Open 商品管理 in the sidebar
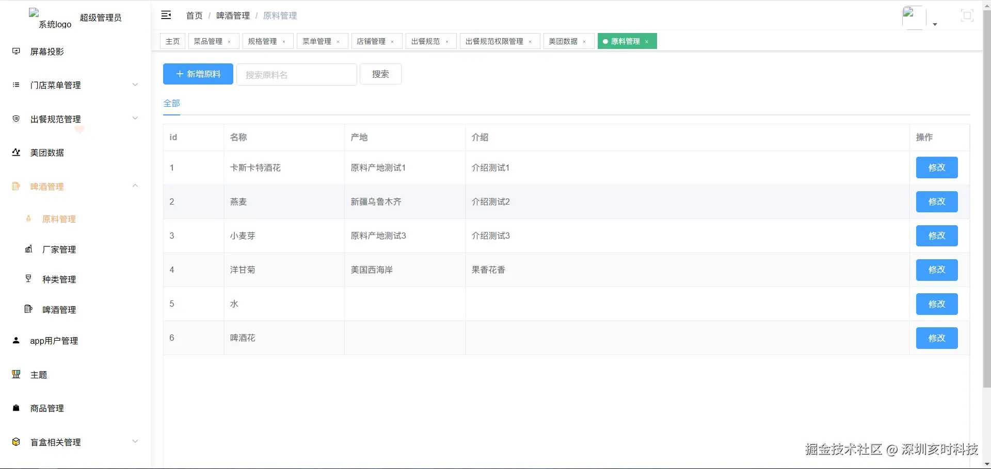991x469 pixels. (47, 408)
